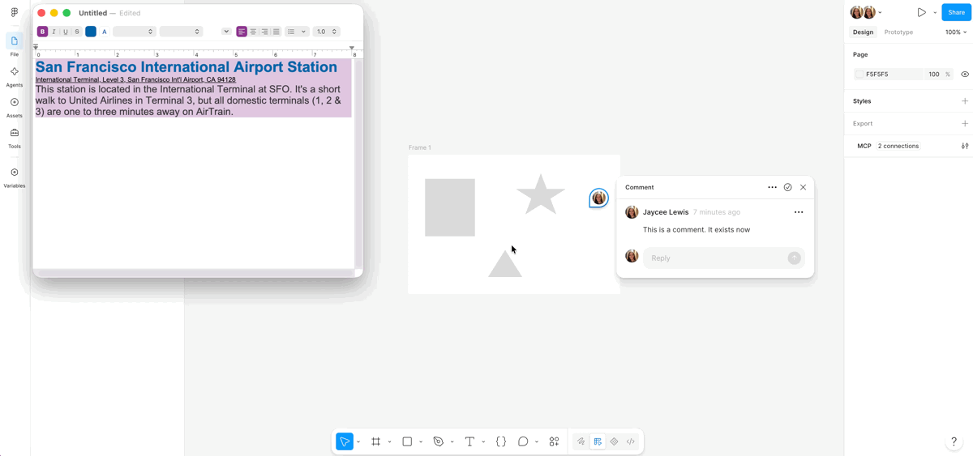
Task: Toggle bold formatting in TextEdit toolbar
Action: 42,32
